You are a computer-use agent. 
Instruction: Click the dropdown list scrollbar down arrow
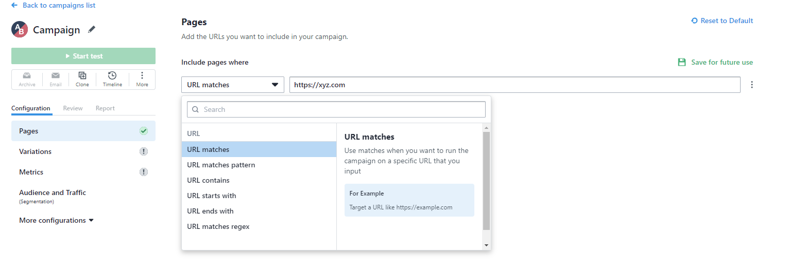coord(487,245)
